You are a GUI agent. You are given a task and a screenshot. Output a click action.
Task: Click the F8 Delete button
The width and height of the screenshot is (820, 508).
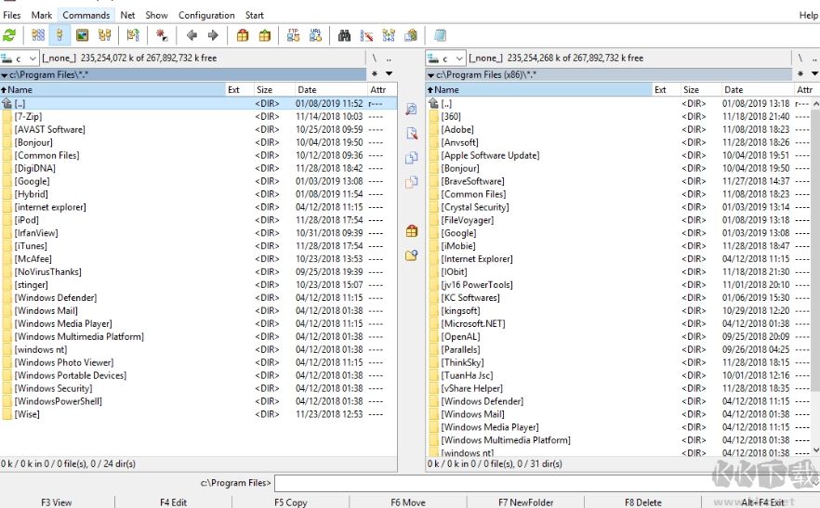642,502
